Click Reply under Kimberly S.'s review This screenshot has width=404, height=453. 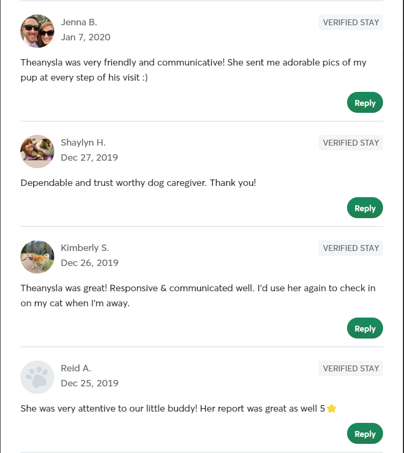click(x=365, y=328)
